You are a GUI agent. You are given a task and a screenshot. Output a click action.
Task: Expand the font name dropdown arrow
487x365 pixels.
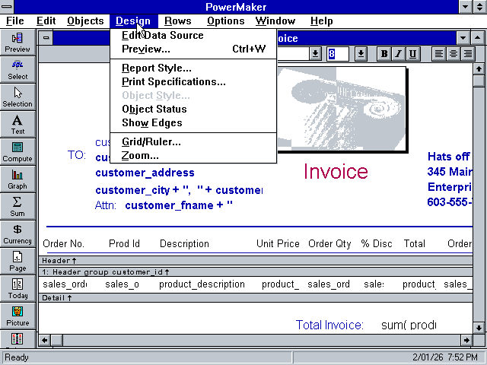(315, 54)
